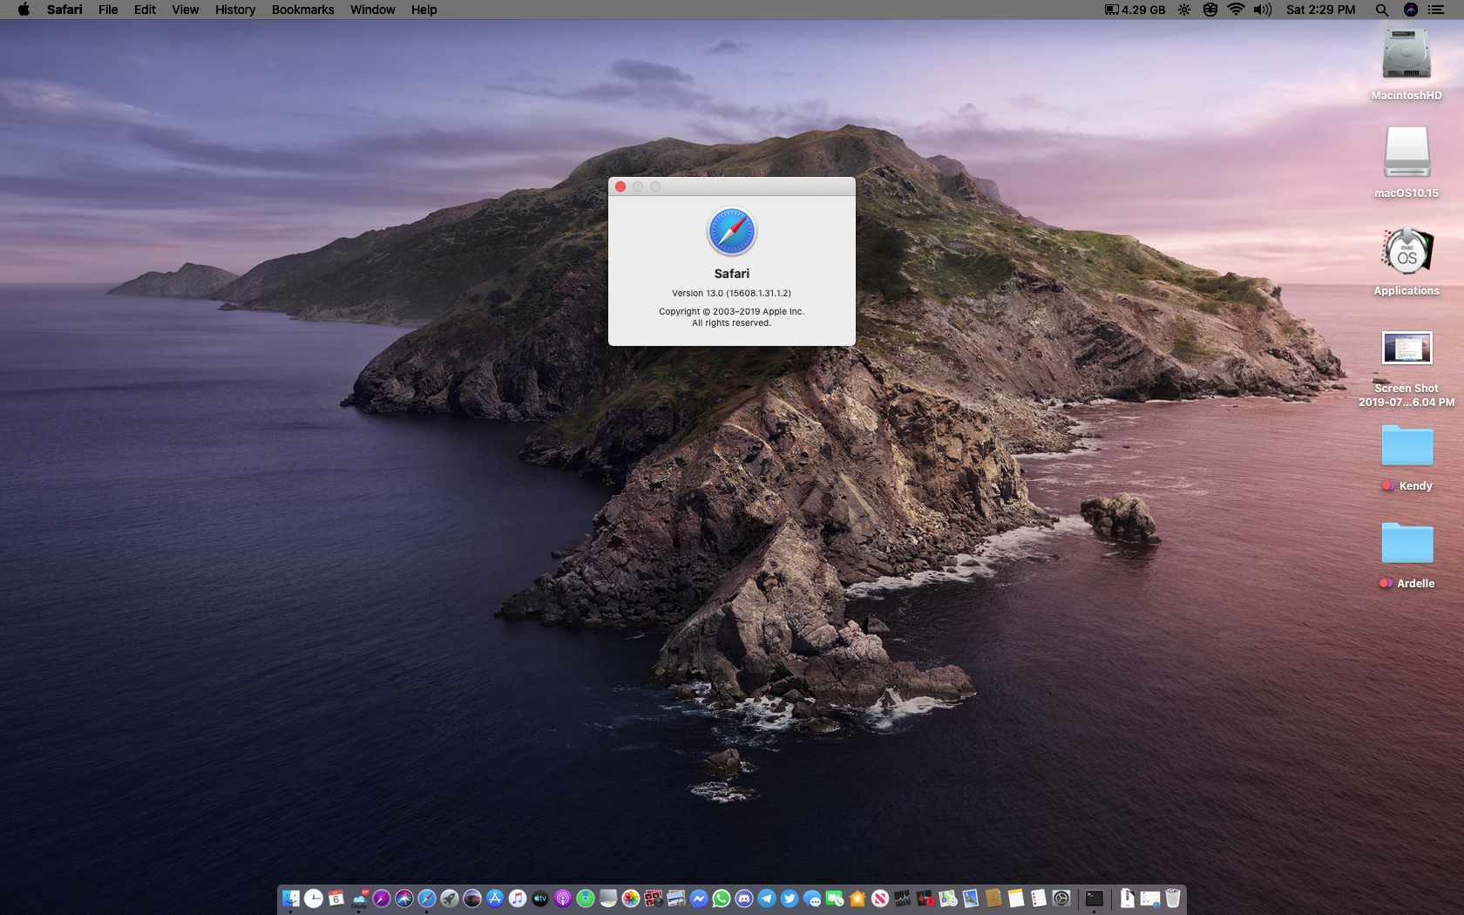The height and width of the screenshot is (915, 1464).
Task: Open the Home app in Dock
Action: (x=857, y=898)
